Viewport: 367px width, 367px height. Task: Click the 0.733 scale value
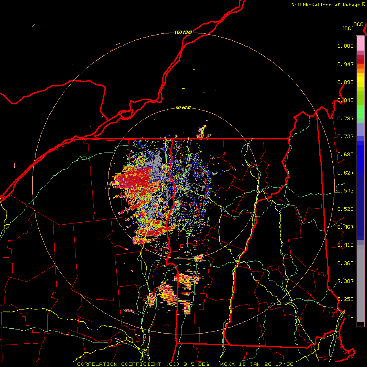[x=345, y=137]
